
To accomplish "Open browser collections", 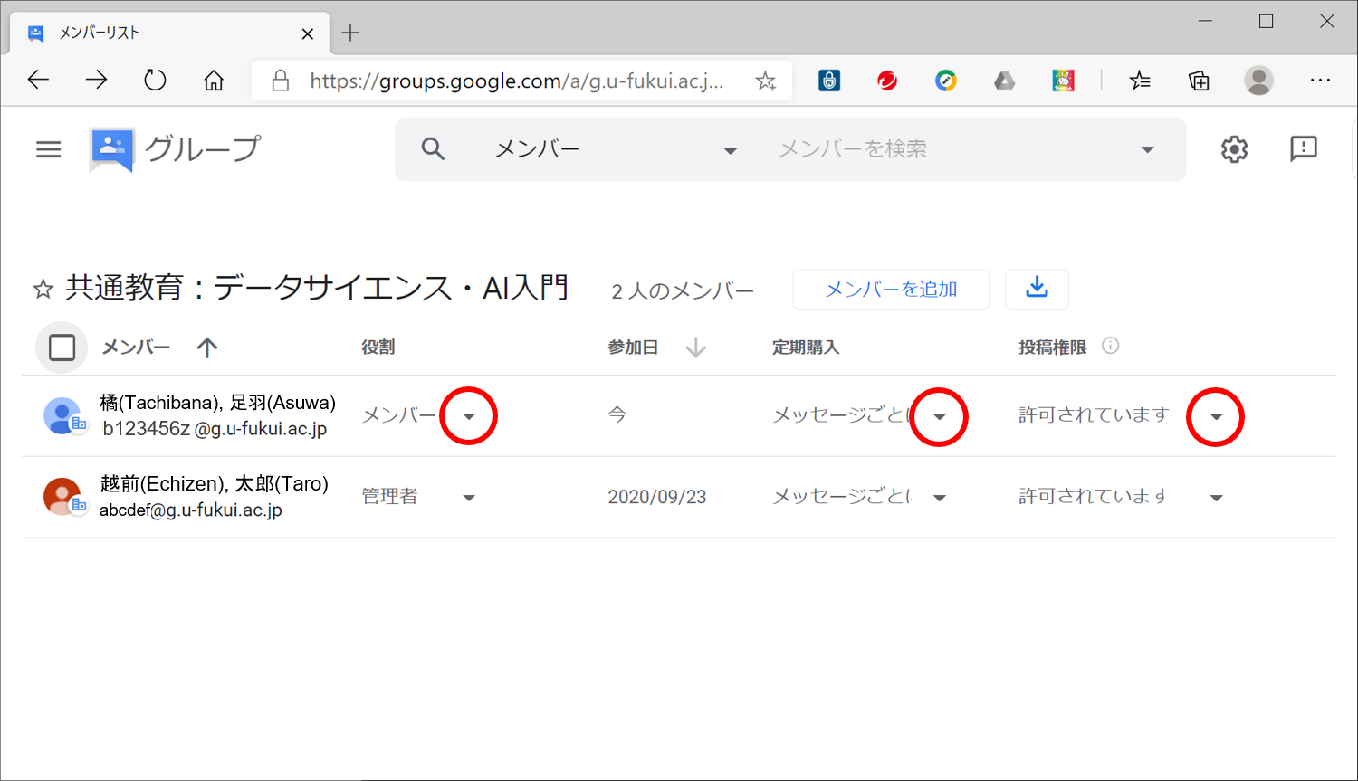I will (x=1199, y=81).
